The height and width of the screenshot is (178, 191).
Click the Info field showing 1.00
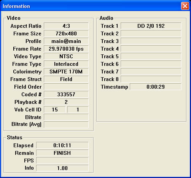(62, 168)
